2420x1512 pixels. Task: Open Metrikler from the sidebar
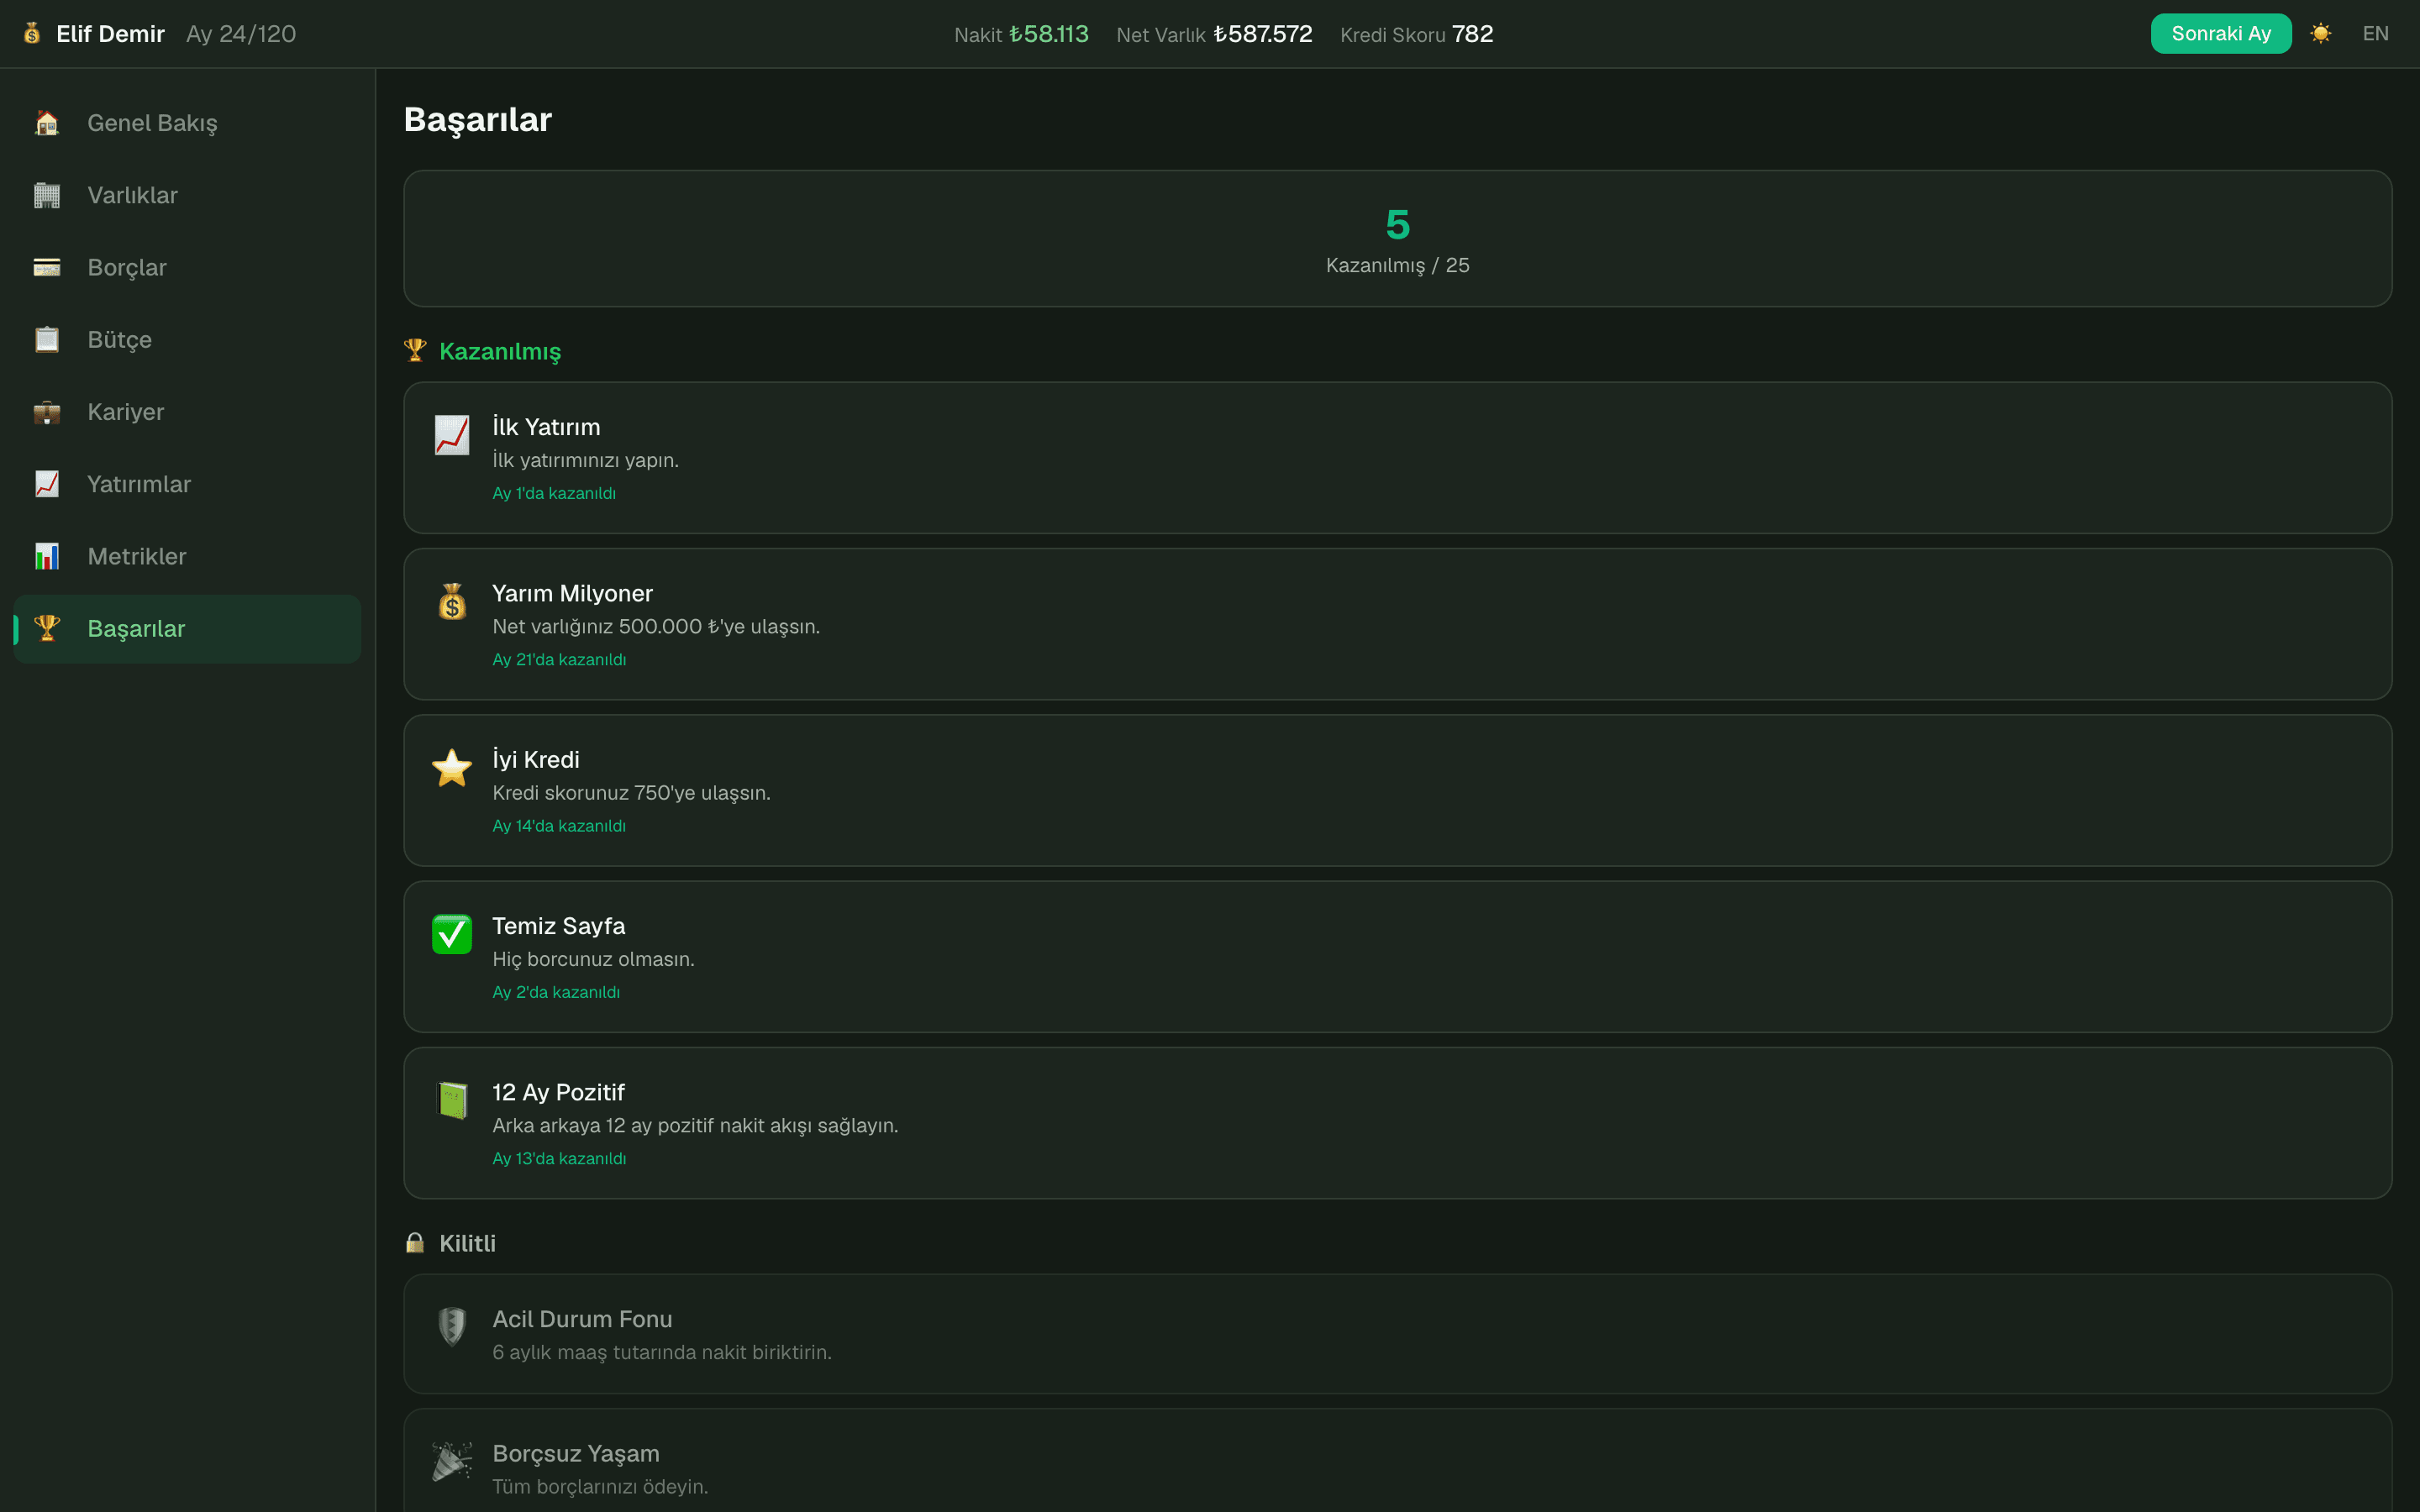click(187, 556)
